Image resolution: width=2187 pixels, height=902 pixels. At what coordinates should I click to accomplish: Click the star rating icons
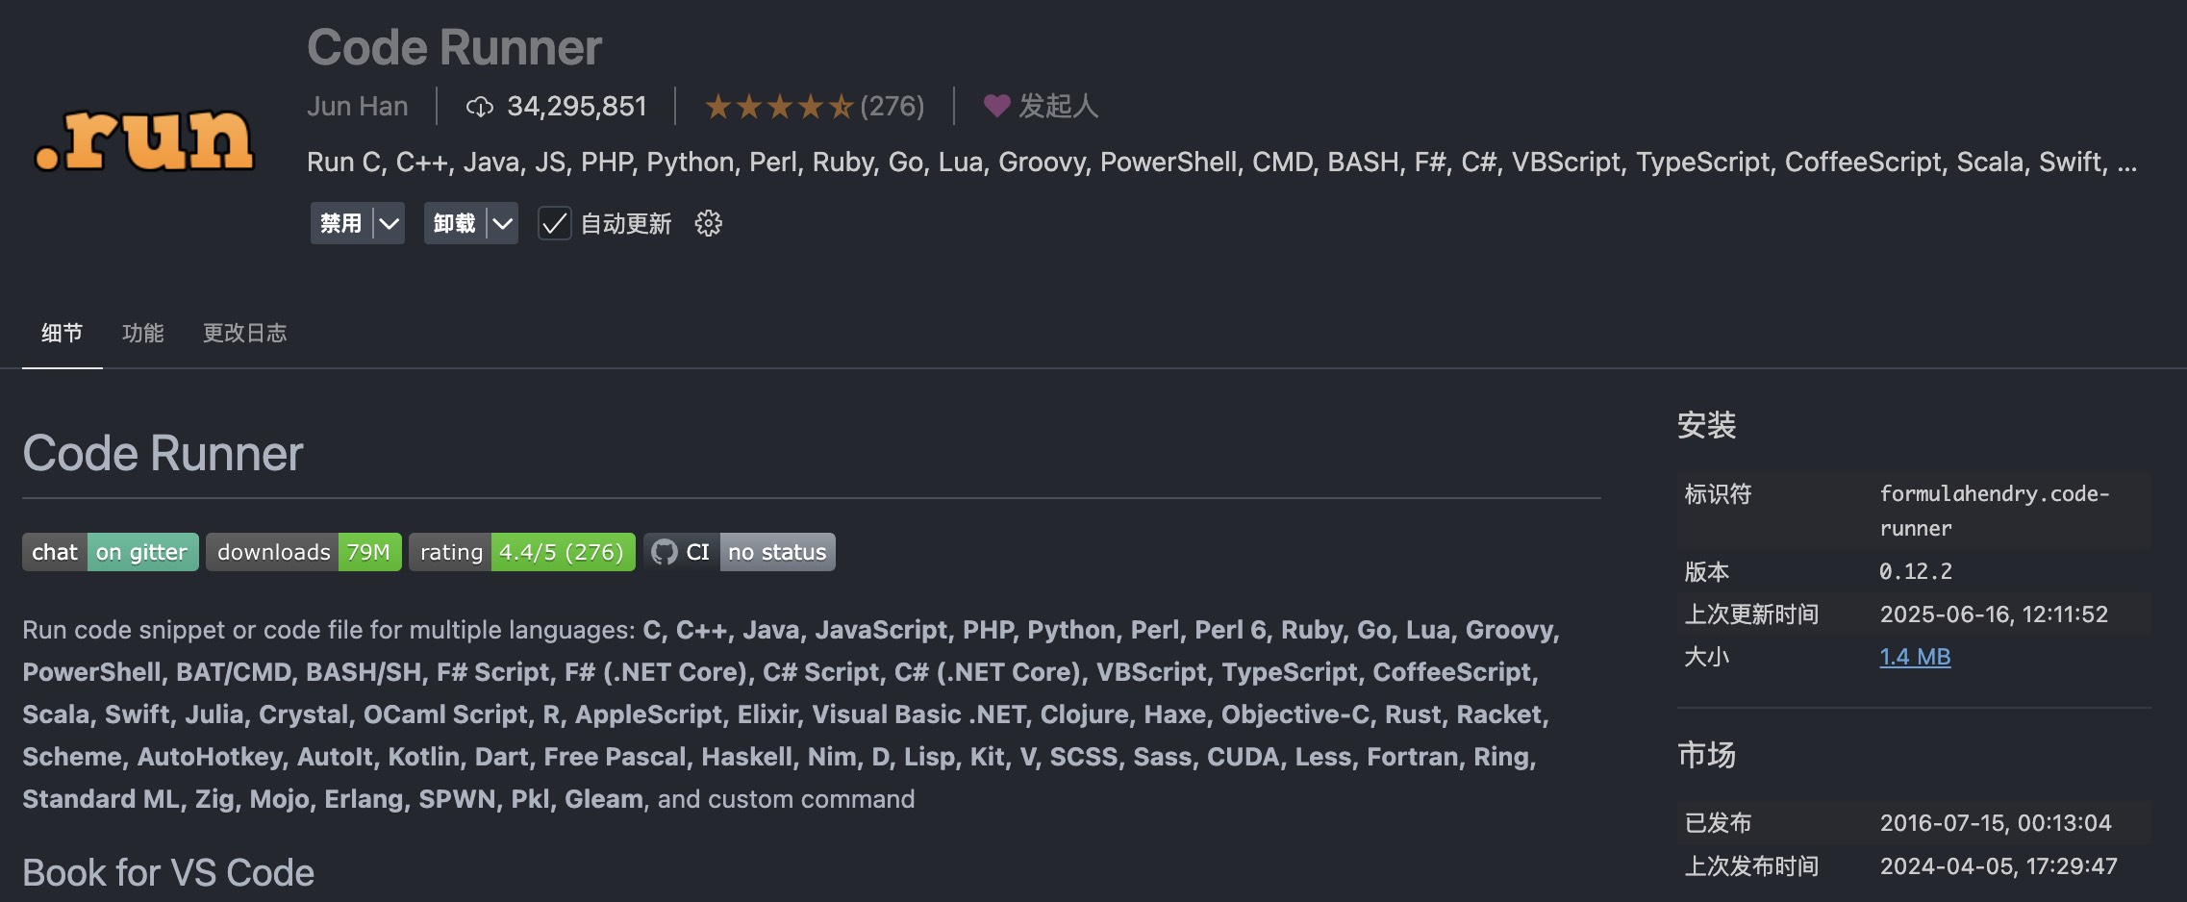(x=778, y=107)
